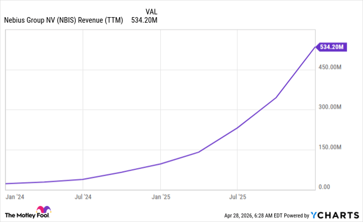This screenshot has width=363, height=222.
Task: Click the purple 534.20M value flag
Action: [x=331, y=47]
